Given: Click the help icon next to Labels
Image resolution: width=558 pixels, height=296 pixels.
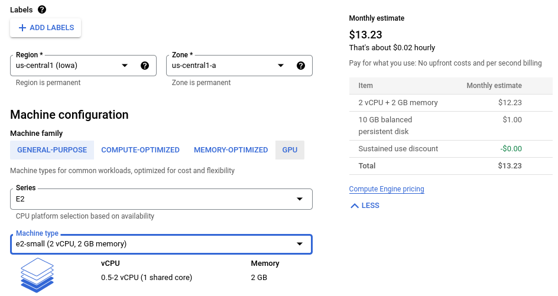Looking at the screenshot, I should (41, 9).
